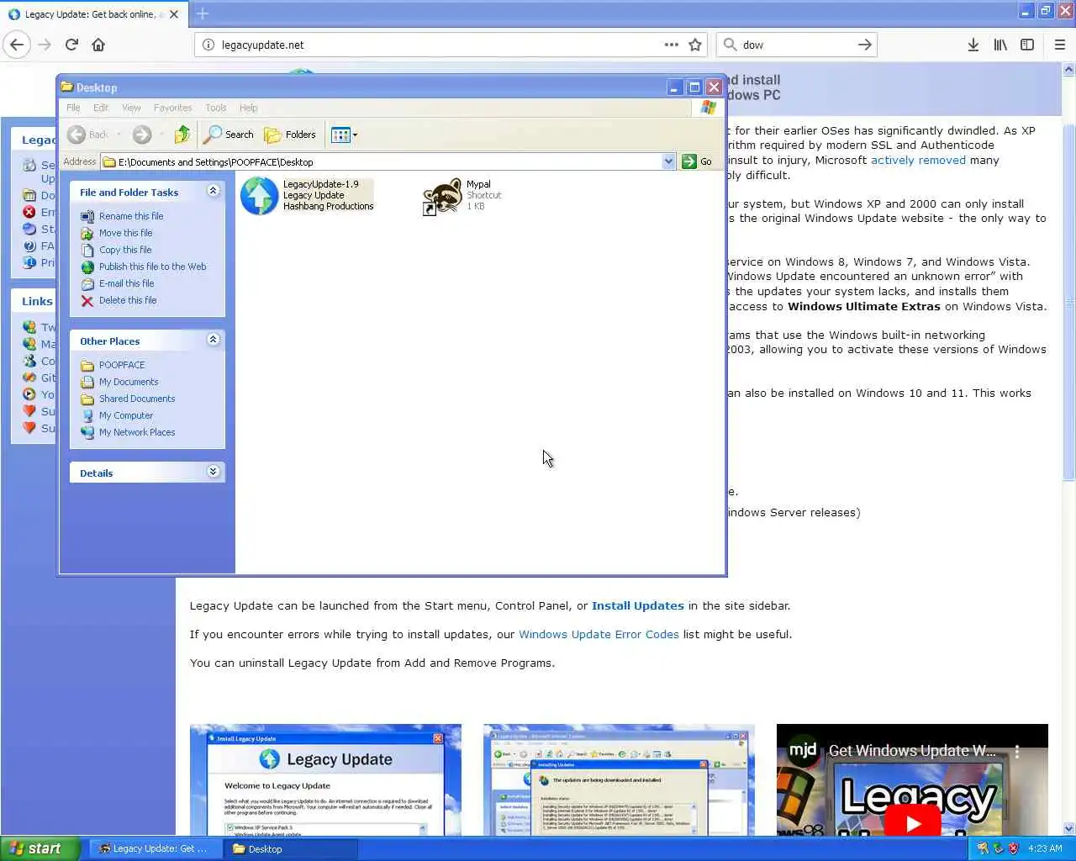Switch to Legacy Update taskbar button
The height and width of the screenshot is (861, 1076).
(x=154, y=848)
